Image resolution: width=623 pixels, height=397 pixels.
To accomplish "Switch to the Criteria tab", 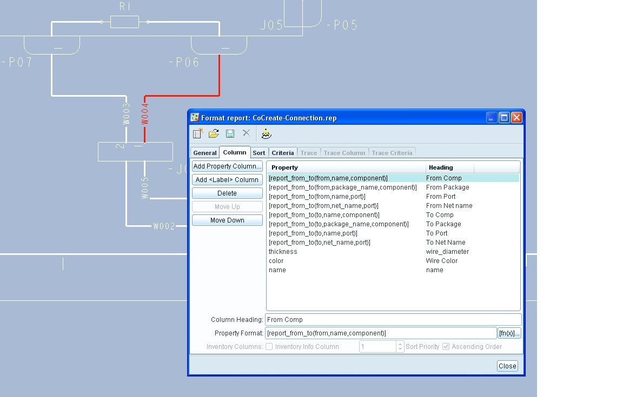I will tap(282, 153).
